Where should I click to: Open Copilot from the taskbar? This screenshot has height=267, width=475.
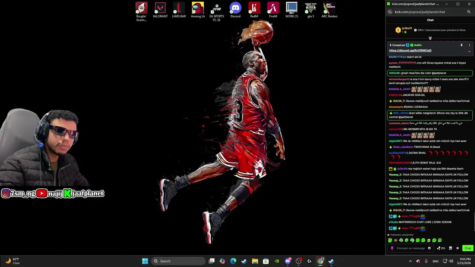tap(222, 261)
